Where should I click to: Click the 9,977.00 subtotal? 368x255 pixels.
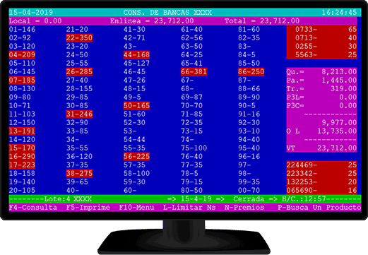(x=339, y=123)
